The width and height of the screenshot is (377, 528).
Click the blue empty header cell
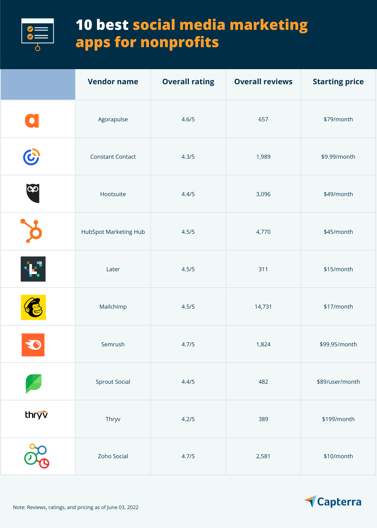click(38, 85)
